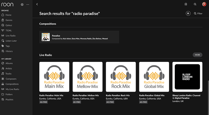This screenshot has width=209, height=115.
Task: Click the Listen Later icon
Action: click(x=3, y=41)
